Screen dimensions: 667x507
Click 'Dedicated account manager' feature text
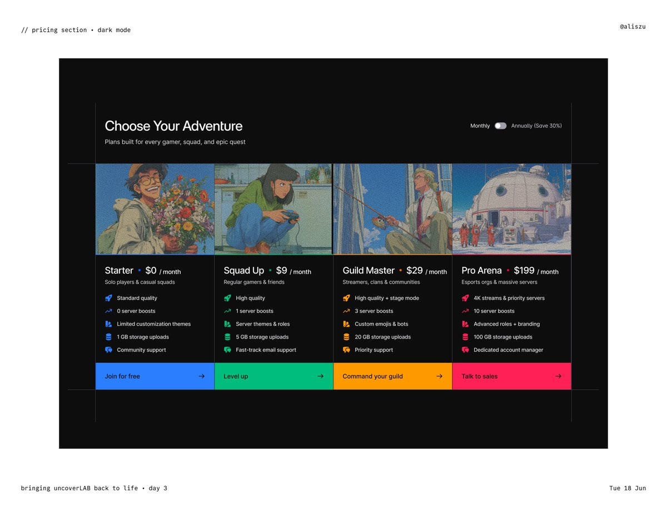tap(508, 350)
